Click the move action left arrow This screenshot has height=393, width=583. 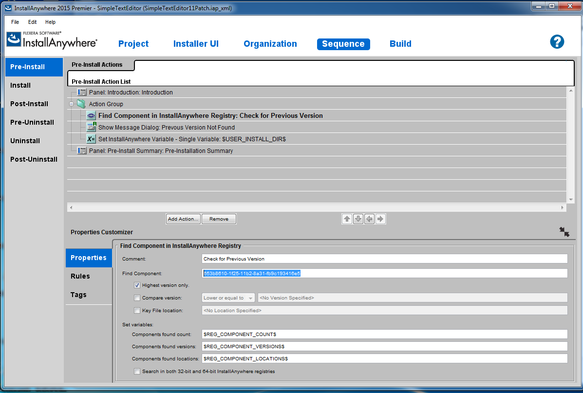(x=369, y=219)
